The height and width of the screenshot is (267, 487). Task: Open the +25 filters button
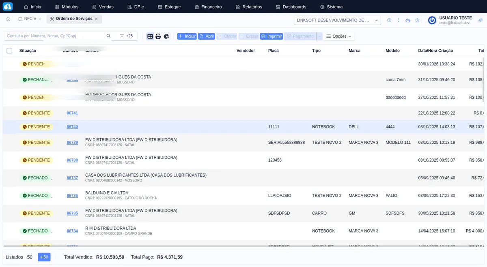pos(126,36)
